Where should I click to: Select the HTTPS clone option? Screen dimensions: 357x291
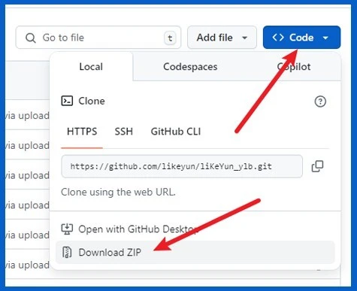click(82, 132)
